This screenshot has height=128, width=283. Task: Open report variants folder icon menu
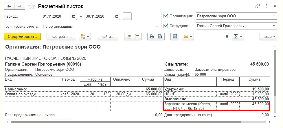tap(85, 36)
